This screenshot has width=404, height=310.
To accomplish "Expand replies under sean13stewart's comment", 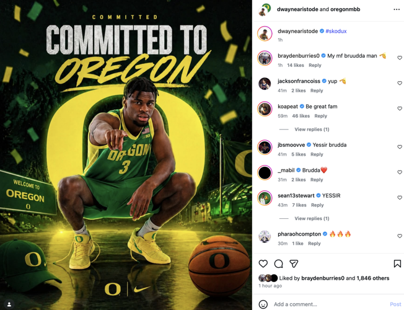I will [x=312, y=218].
